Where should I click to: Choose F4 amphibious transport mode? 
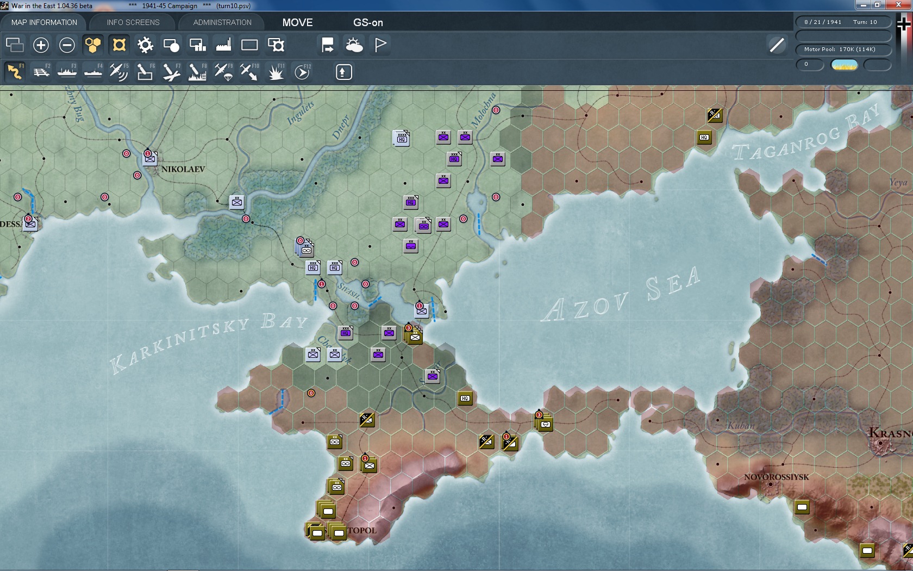(93, 72)
